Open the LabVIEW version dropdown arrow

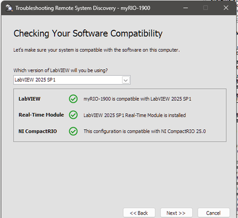[x=126, y=80]
